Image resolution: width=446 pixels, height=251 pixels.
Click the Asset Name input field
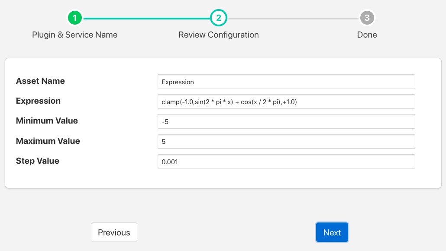[x=286, y=82]
